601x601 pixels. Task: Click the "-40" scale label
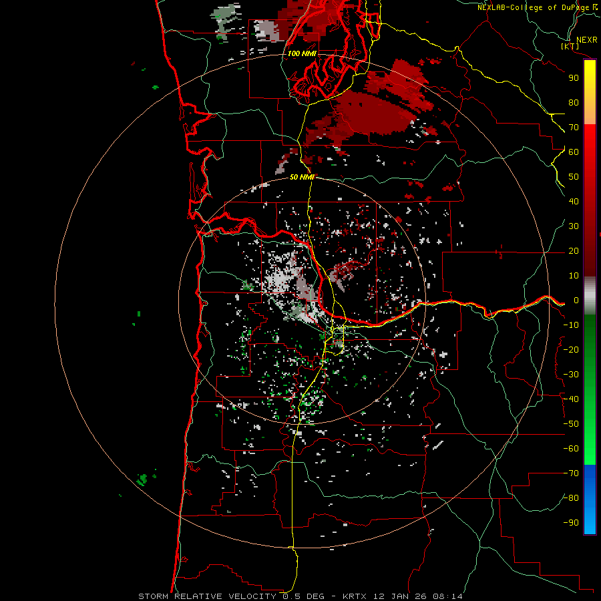pyautogui.click(x=571, y=399)
